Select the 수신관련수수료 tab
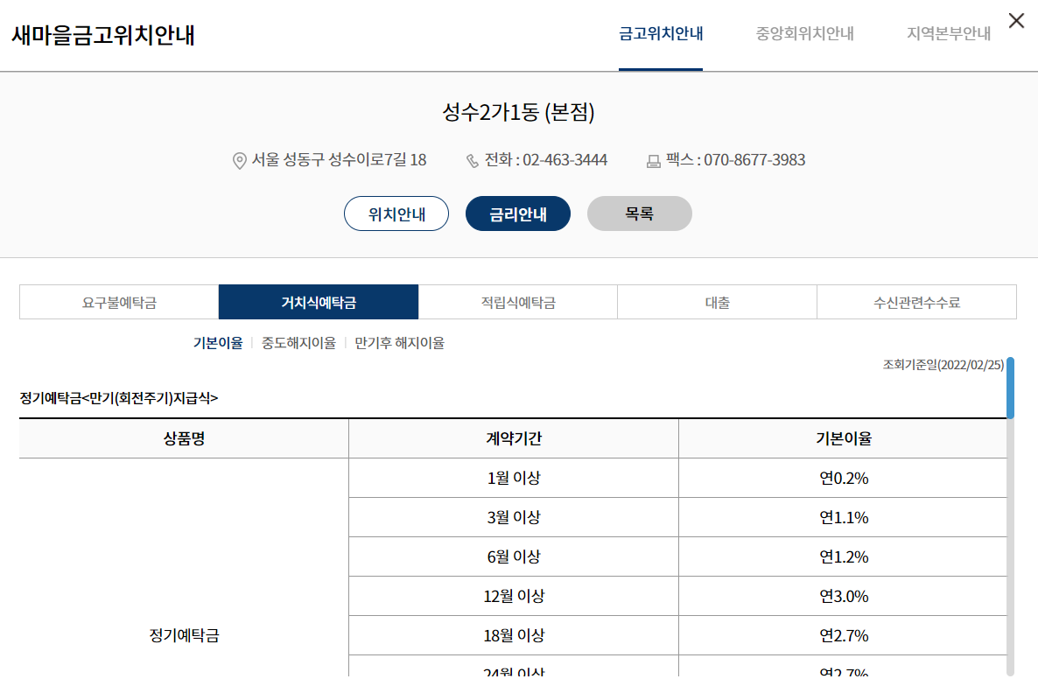 (916, 303)
